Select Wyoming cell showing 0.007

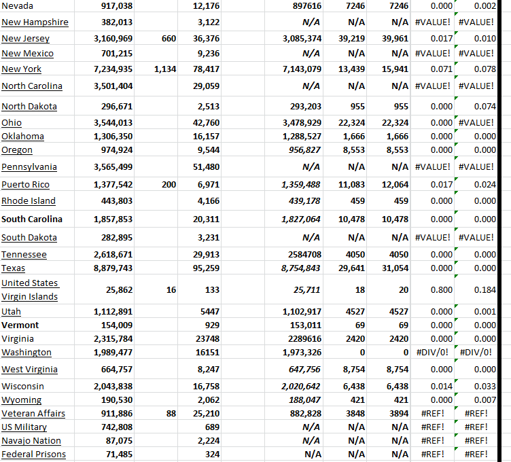coord(476,399)
